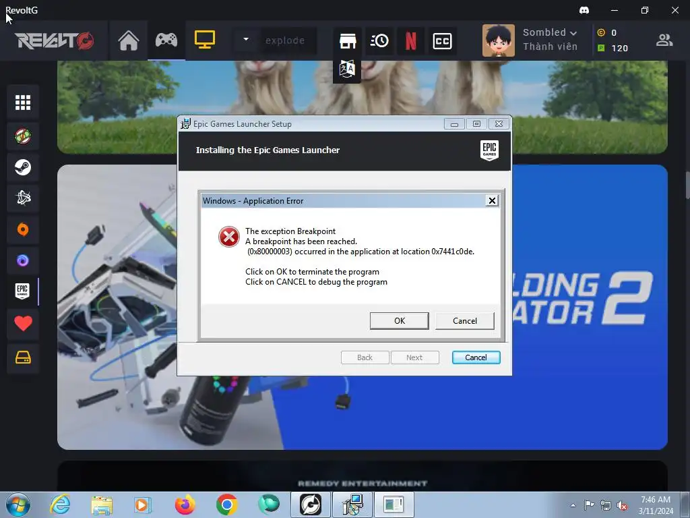Click Cancel in the Application Error dialog
The image size is (690, 518).
tap(465, 320)
